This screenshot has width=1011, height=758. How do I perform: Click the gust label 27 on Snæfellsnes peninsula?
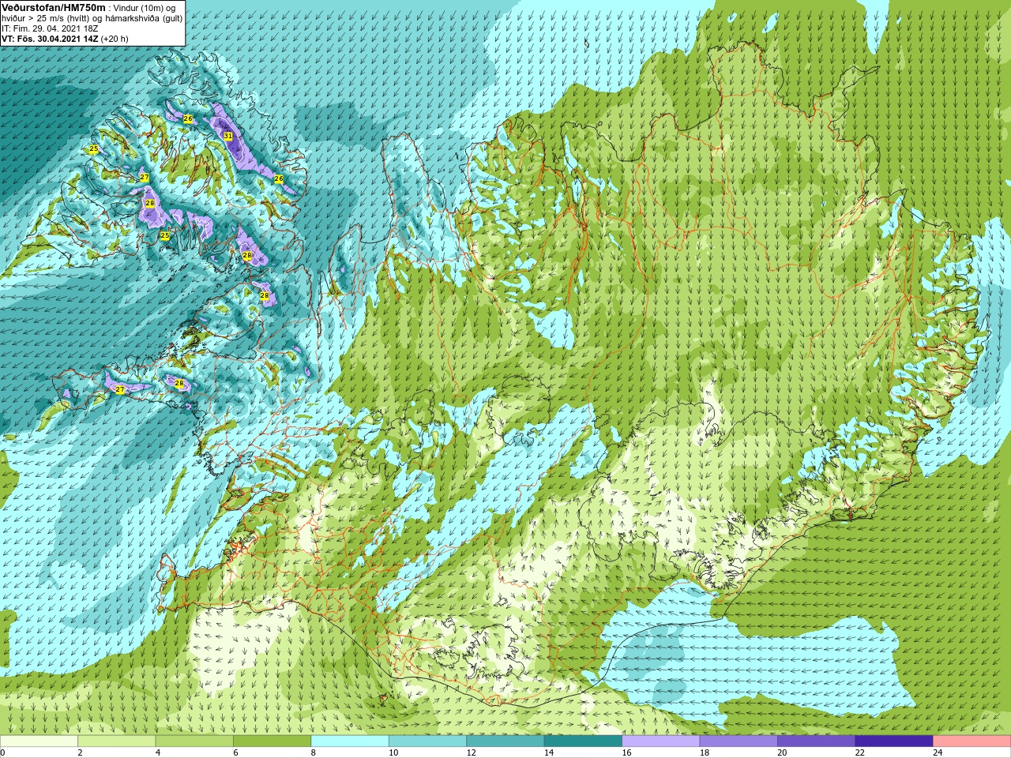pyautogui.click(x=120, y=390)
